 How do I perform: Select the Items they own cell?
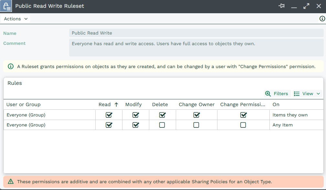(290, 115)
